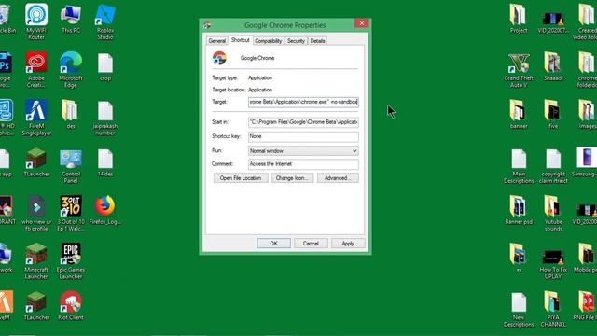This screenshot has height=336, width=597.
Task: Select the Minecraft Launcher shortcut
Action: pyautogui.click(x=36, y=261)
